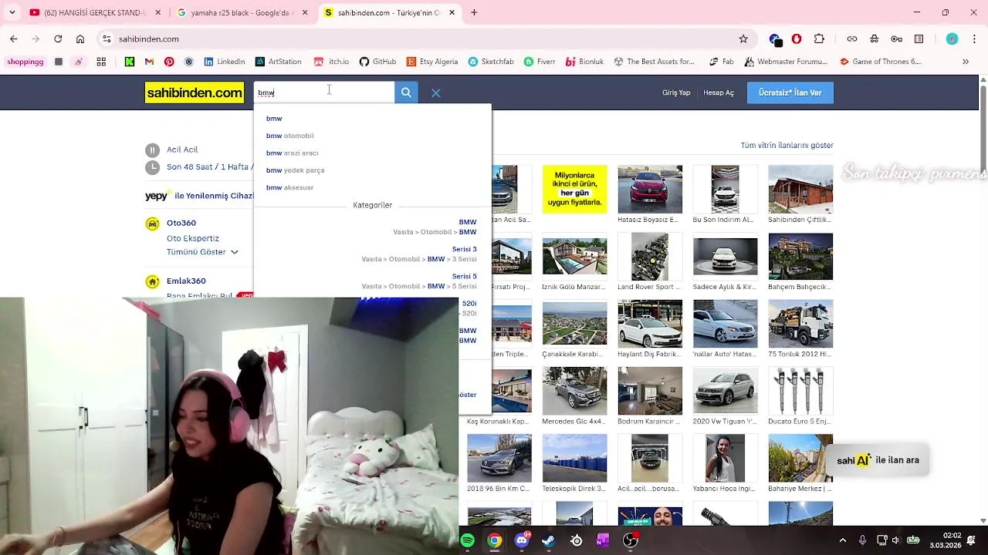Open the Sketchfab bookmark

(x=491, y=62)
